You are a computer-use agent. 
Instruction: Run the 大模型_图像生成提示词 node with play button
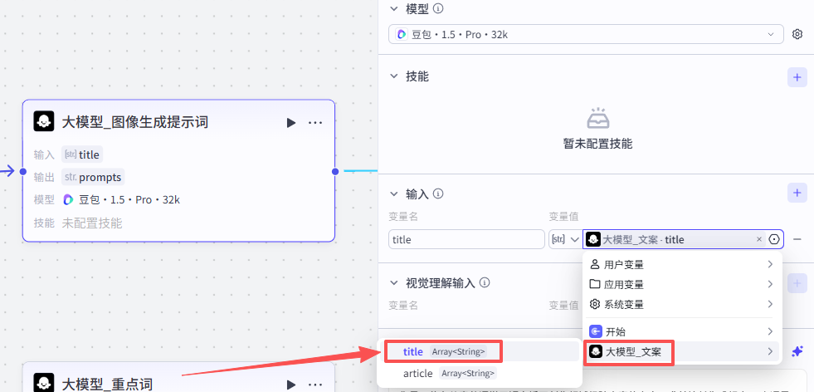coord(290,123)
